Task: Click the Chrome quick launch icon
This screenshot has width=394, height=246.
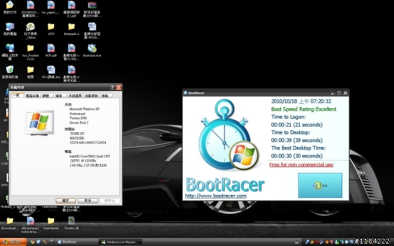Action: click(x=33, y=242)
